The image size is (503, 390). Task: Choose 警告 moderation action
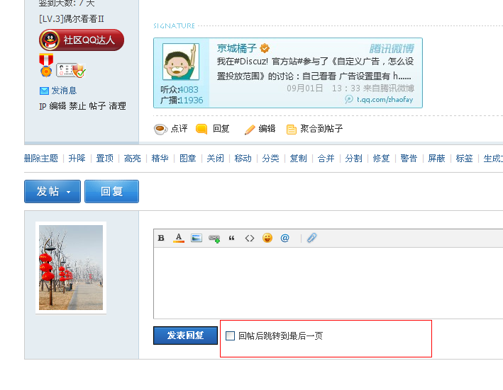pos(409,159)
